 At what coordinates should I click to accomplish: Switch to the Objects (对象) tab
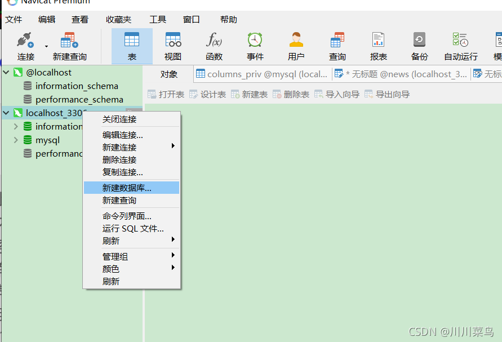pyautogui.click(x=168, y=74)
